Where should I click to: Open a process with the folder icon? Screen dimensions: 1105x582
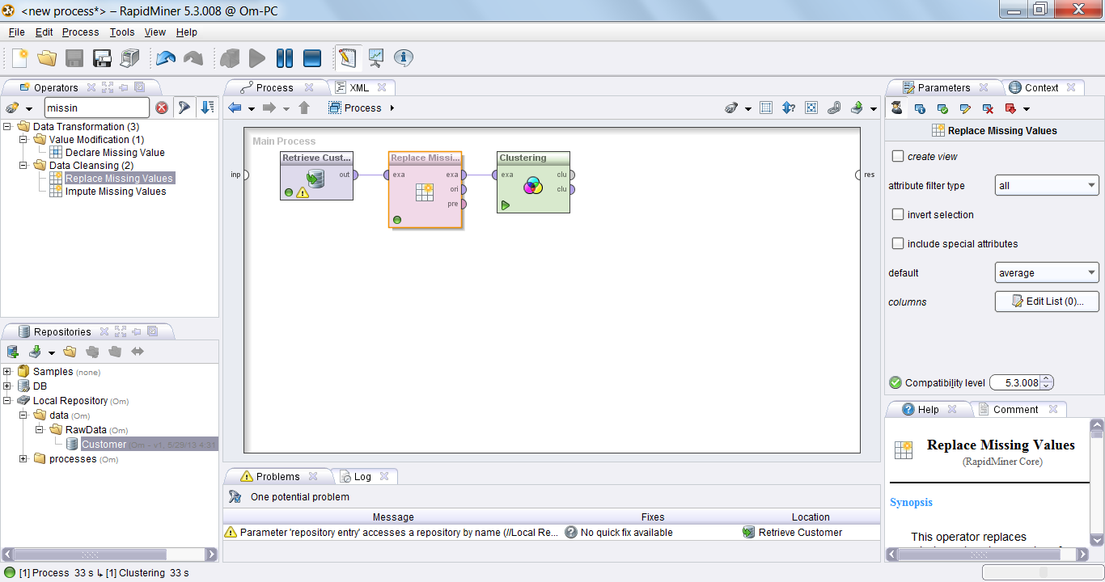pos(47,58)
